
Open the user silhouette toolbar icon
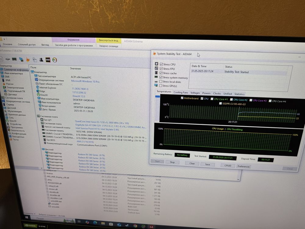coord(41,60)
